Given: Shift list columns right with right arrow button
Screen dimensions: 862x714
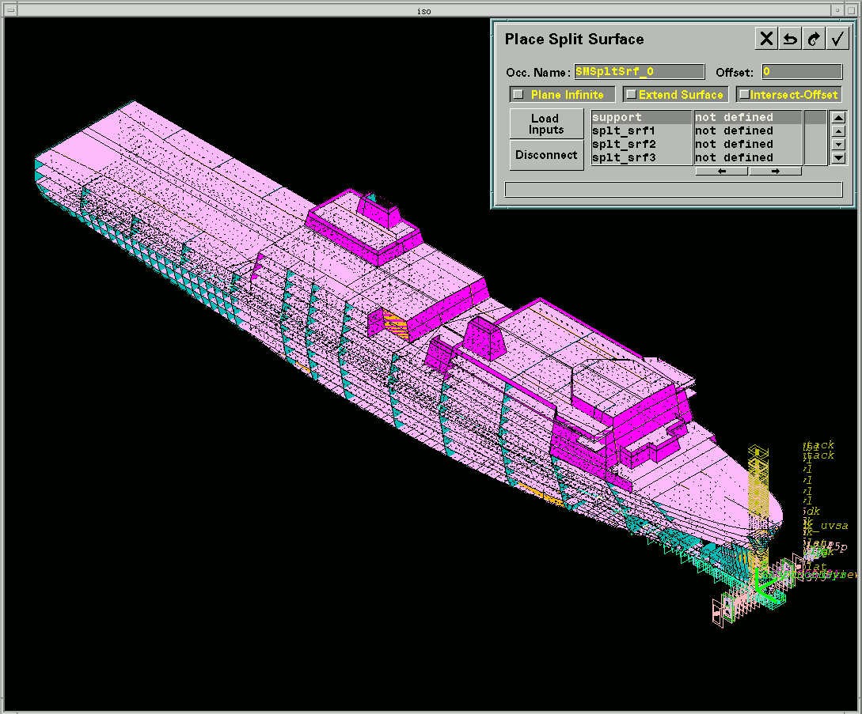Looking at the screenshot, I should (x=775, y=172).
